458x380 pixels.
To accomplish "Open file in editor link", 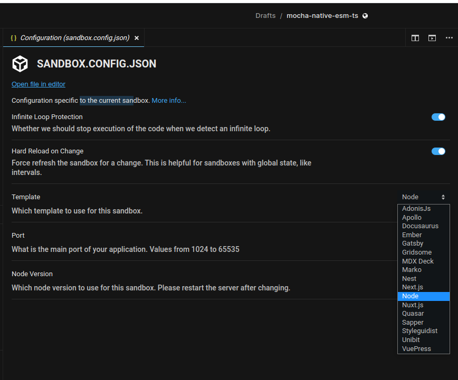I will pos(39,84).
